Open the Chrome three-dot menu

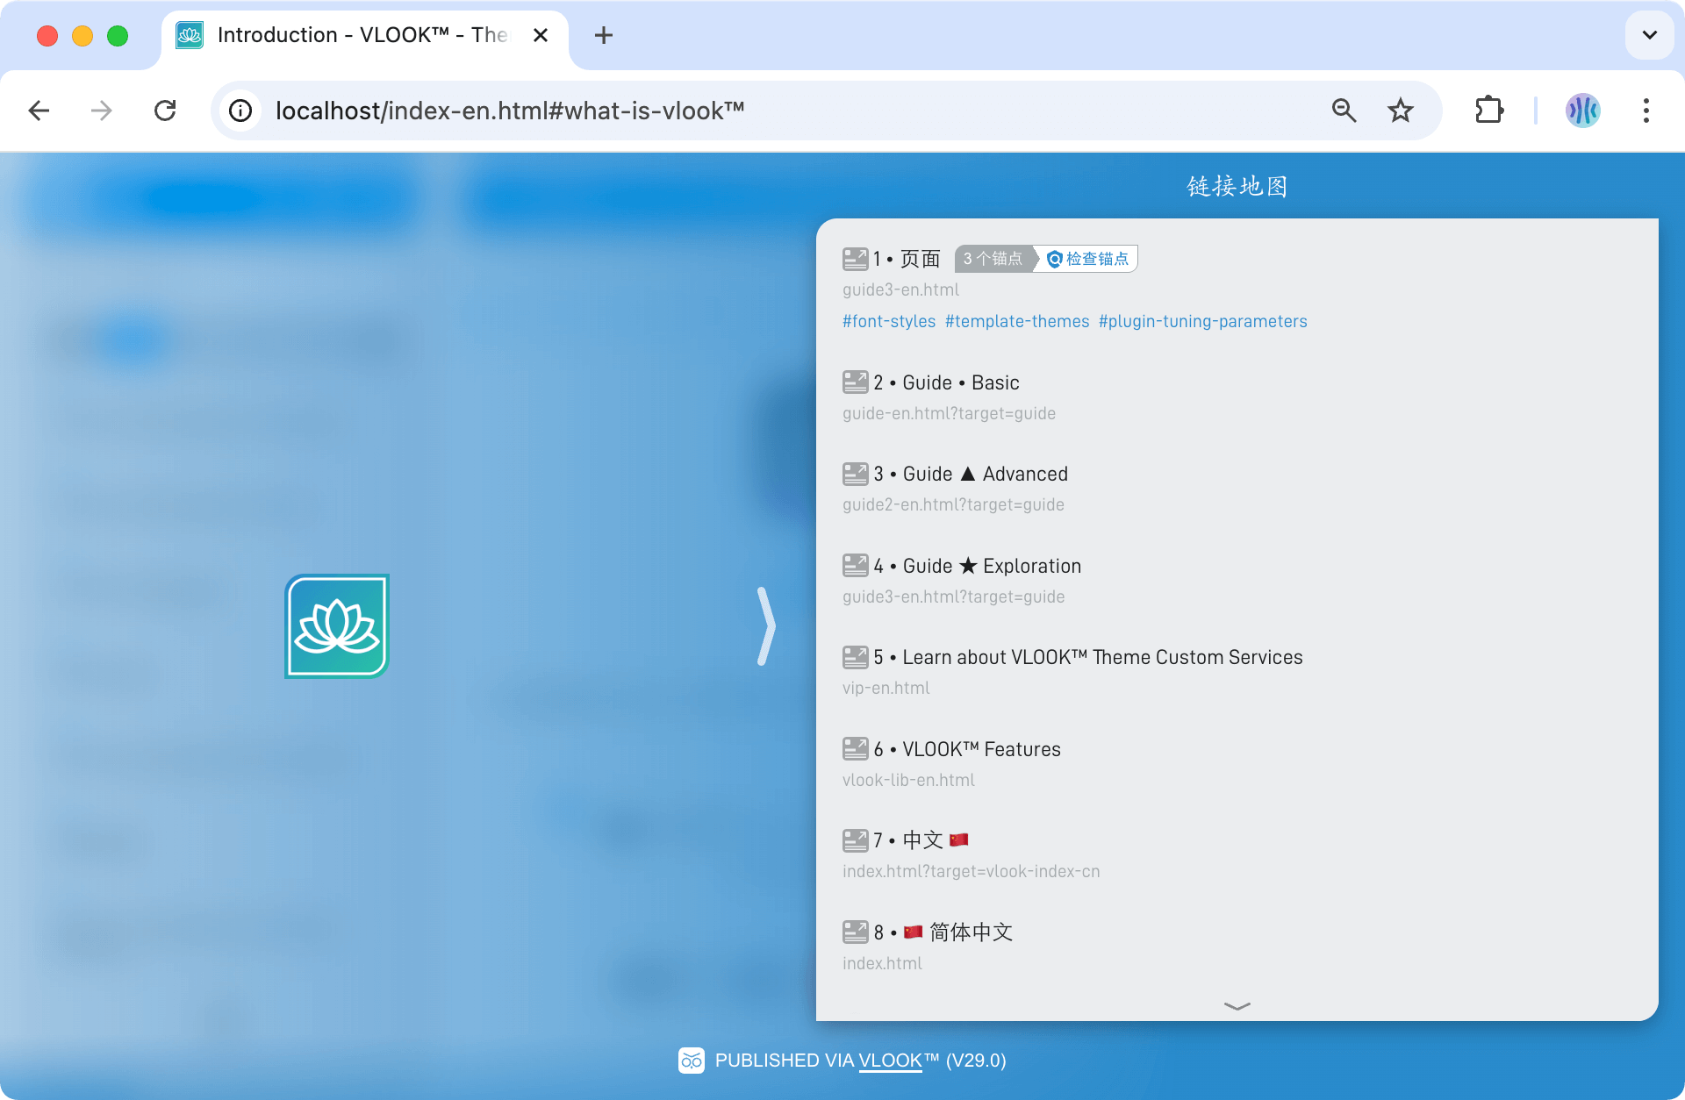[x=1646, y=111]
